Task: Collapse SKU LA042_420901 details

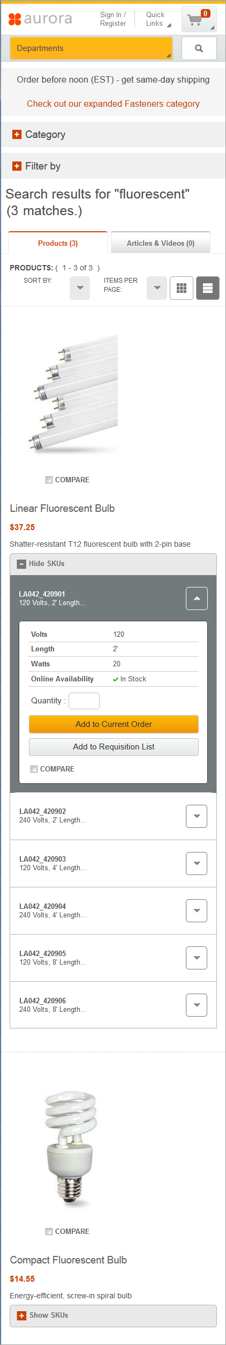Action: 197,598
